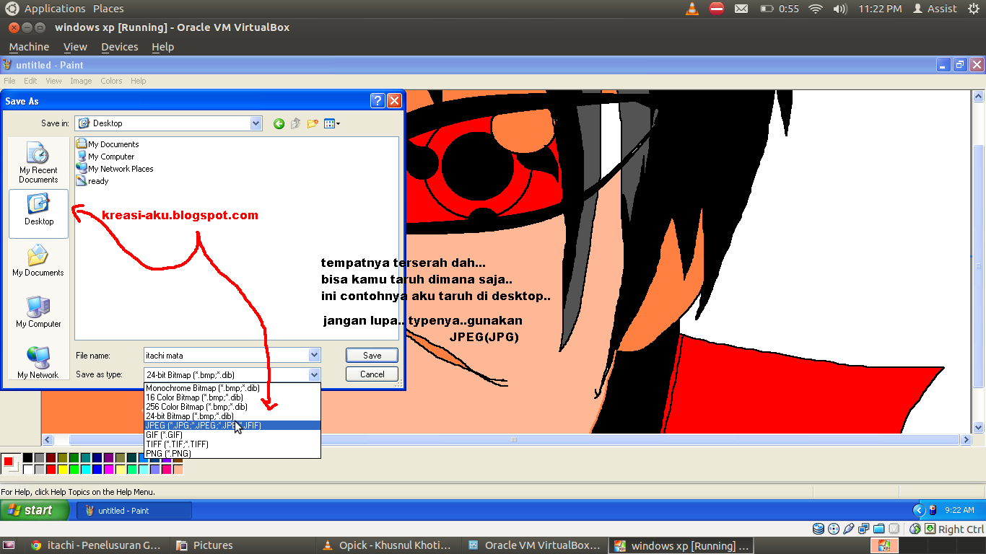Pick the magenta color swatch
This screenshot has width=986, height=554.
(x=108, y=470)
